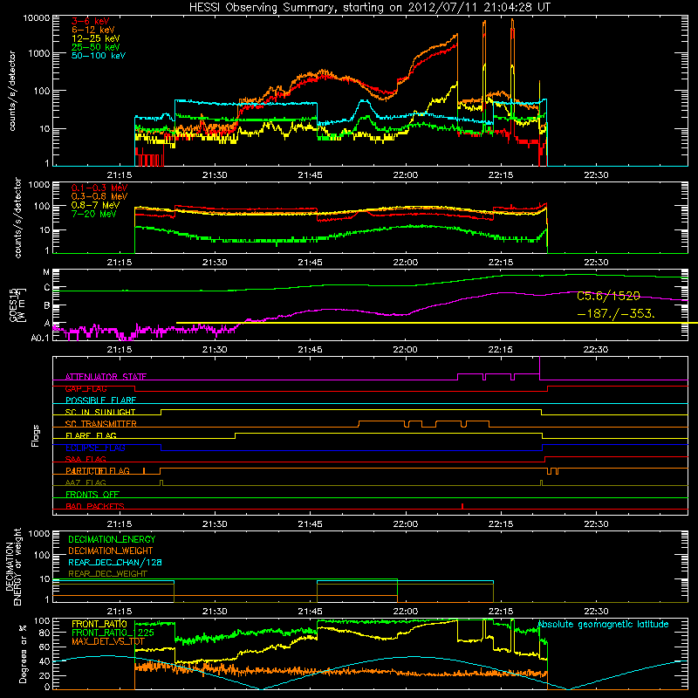Select the POSSIBLE_FLARE flag label
The width and height of the screenshot is (698, 698).
[100, 400]
